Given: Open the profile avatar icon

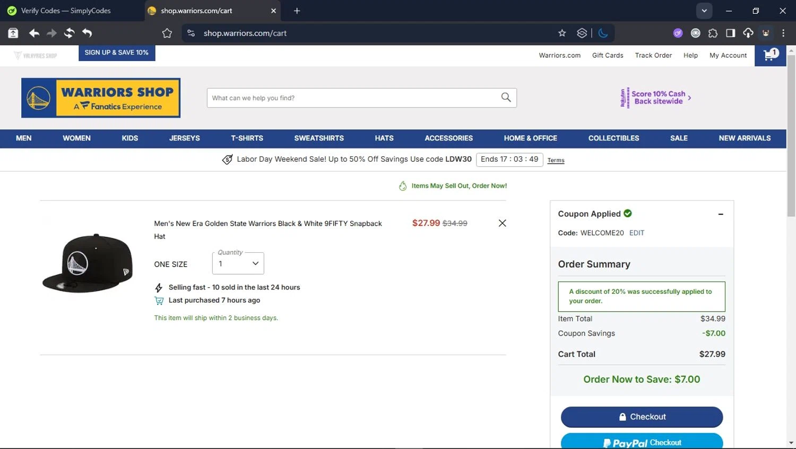Looking at the screenshot, I should click(x=766, y=33).
